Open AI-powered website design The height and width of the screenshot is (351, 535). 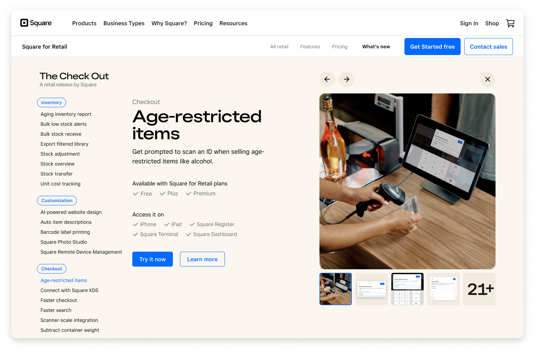click(x=71, y=212)
